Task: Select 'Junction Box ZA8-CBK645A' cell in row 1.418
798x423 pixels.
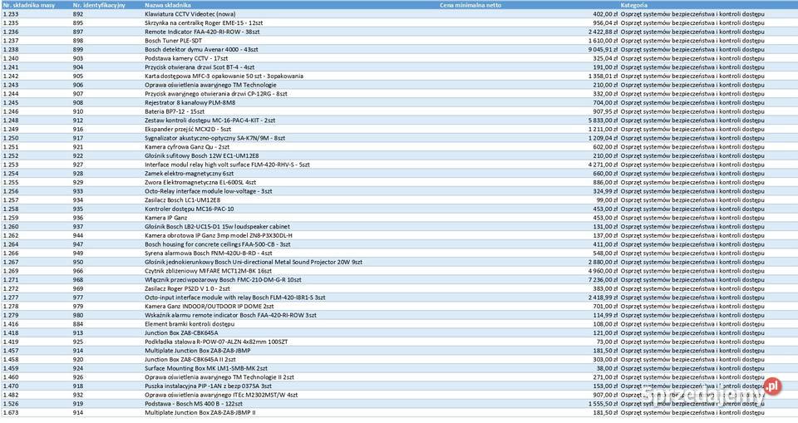Action: point(181,333)
